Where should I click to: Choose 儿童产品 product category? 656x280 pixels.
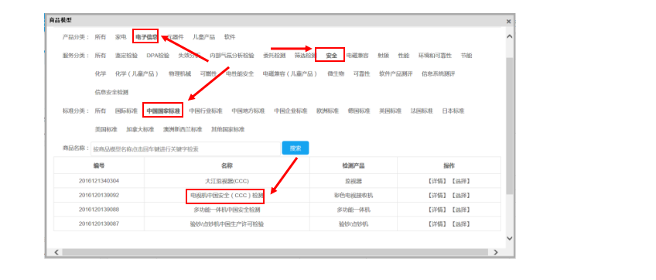click(203, 37)
